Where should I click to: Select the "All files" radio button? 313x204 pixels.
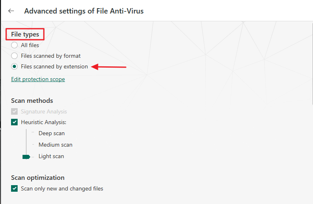pos(15,45)
